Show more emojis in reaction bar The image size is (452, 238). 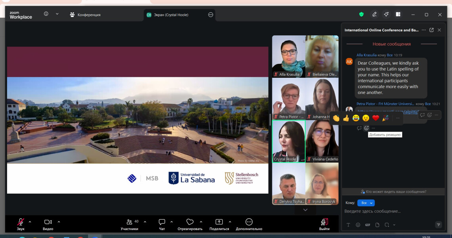[x=398, y=118]
